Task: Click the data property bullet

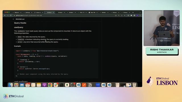Action: (x=31, y=37)
